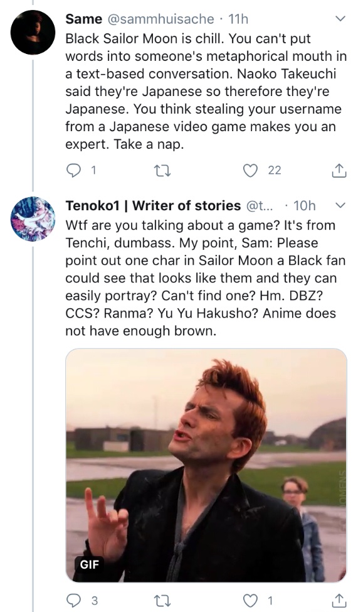Play the red-haired man GIF
The image size is (363, 612).
(x=206, y=465)
